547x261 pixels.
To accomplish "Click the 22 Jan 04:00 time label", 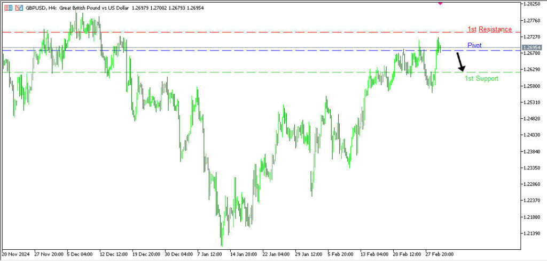I will [x=276, y=254].
